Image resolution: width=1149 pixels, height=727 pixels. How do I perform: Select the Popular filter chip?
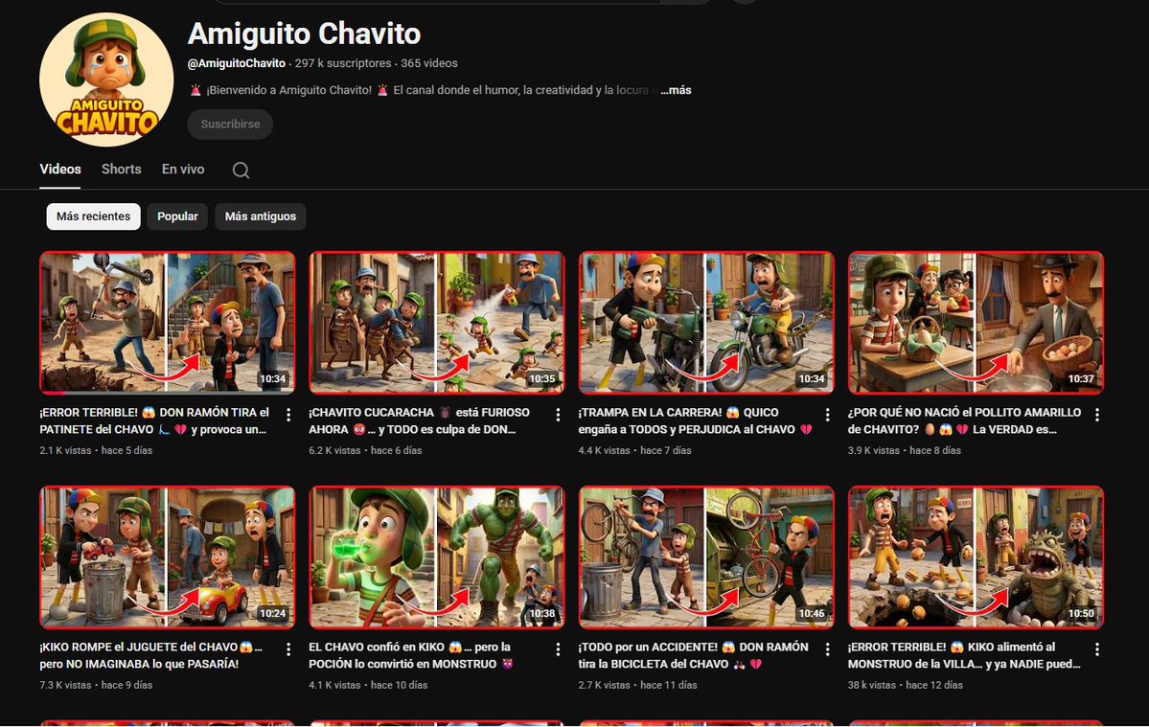point(177,216)
